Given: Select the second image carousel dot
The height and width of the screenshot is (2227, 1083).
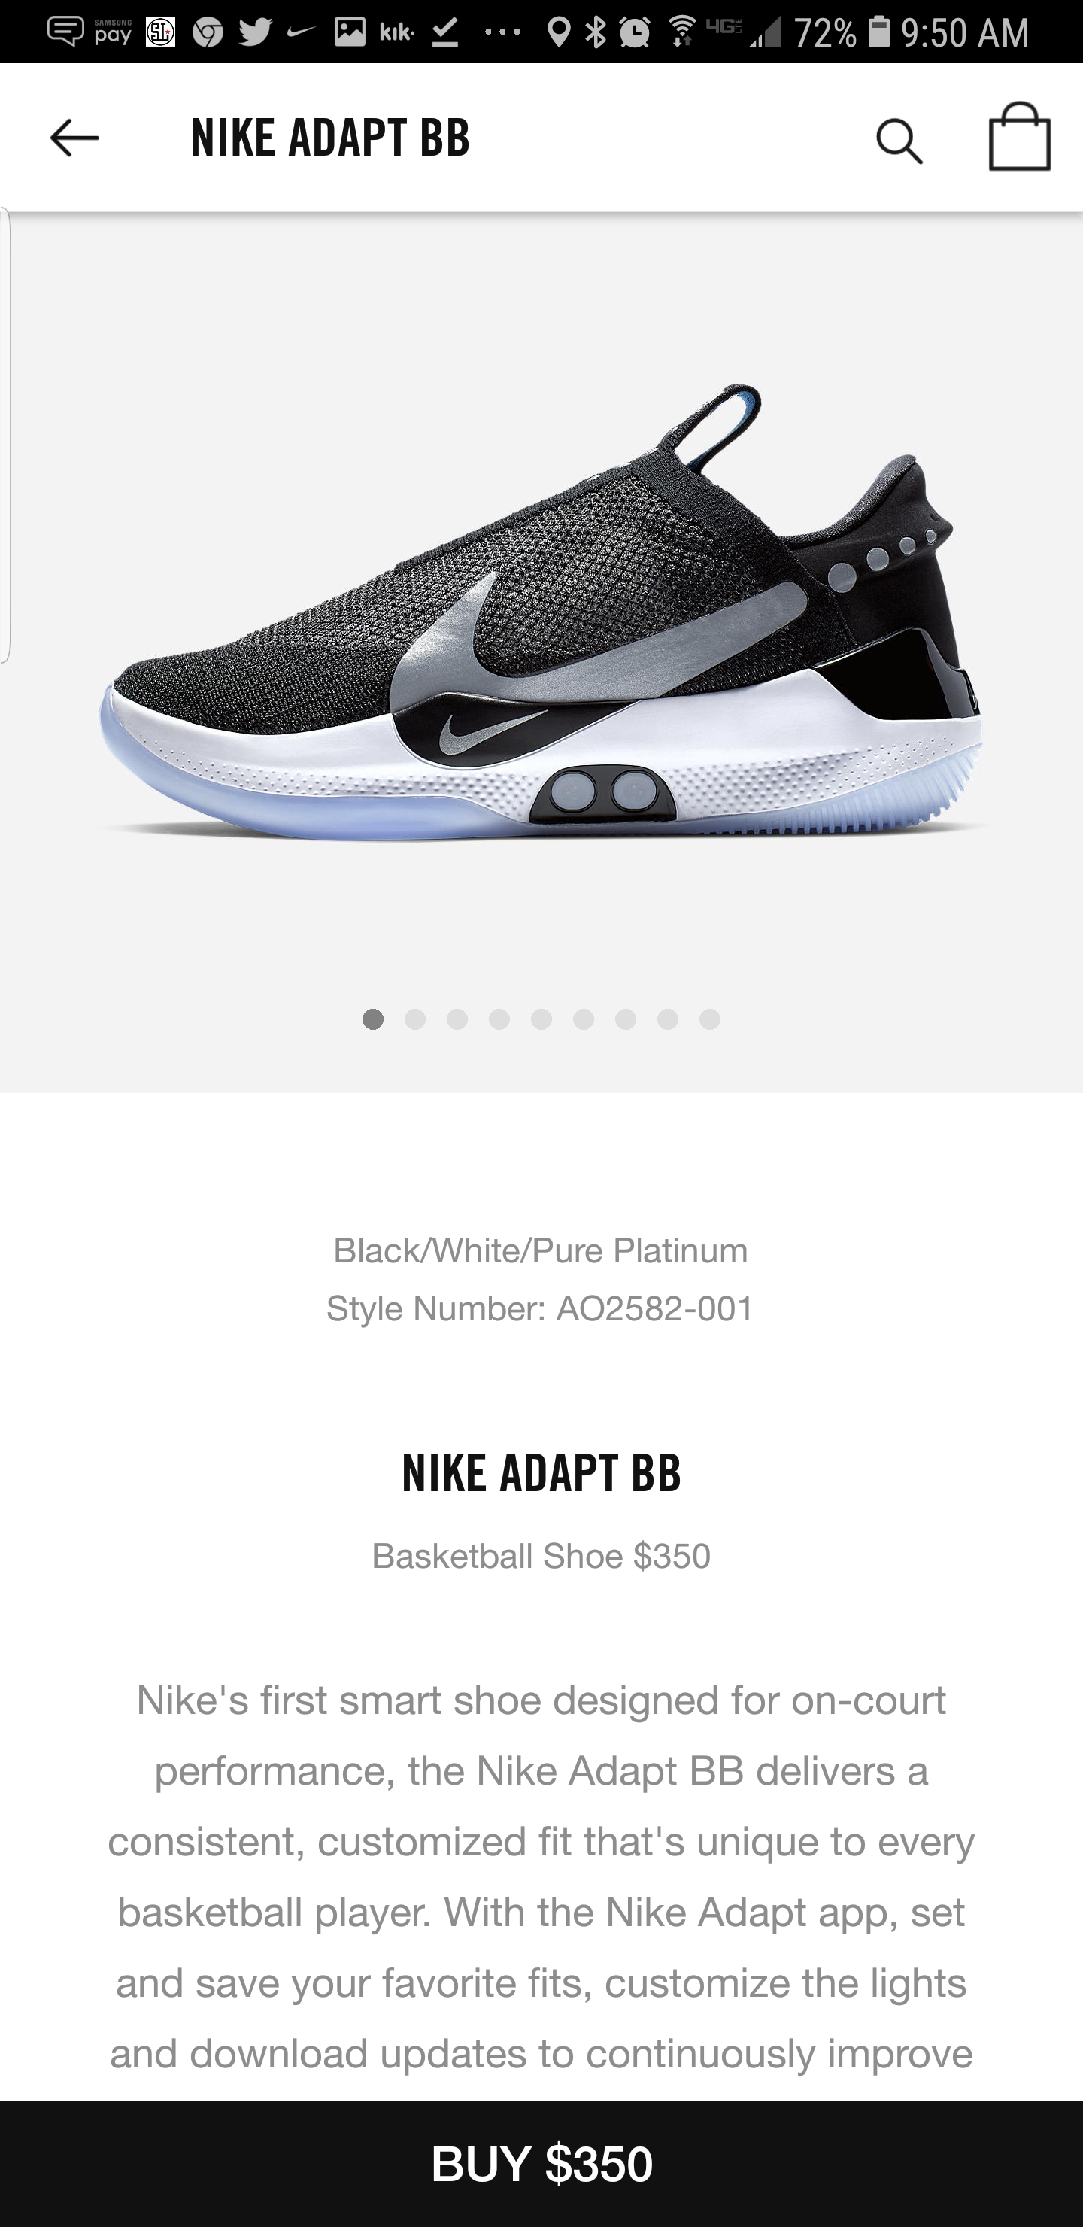Looking at the screenshot, I should pyautogui.click(x=415, y=1019).
